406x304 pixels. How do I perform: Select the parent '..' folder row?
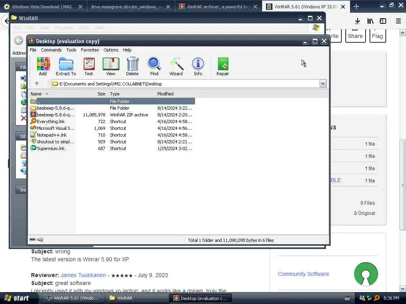112,101
